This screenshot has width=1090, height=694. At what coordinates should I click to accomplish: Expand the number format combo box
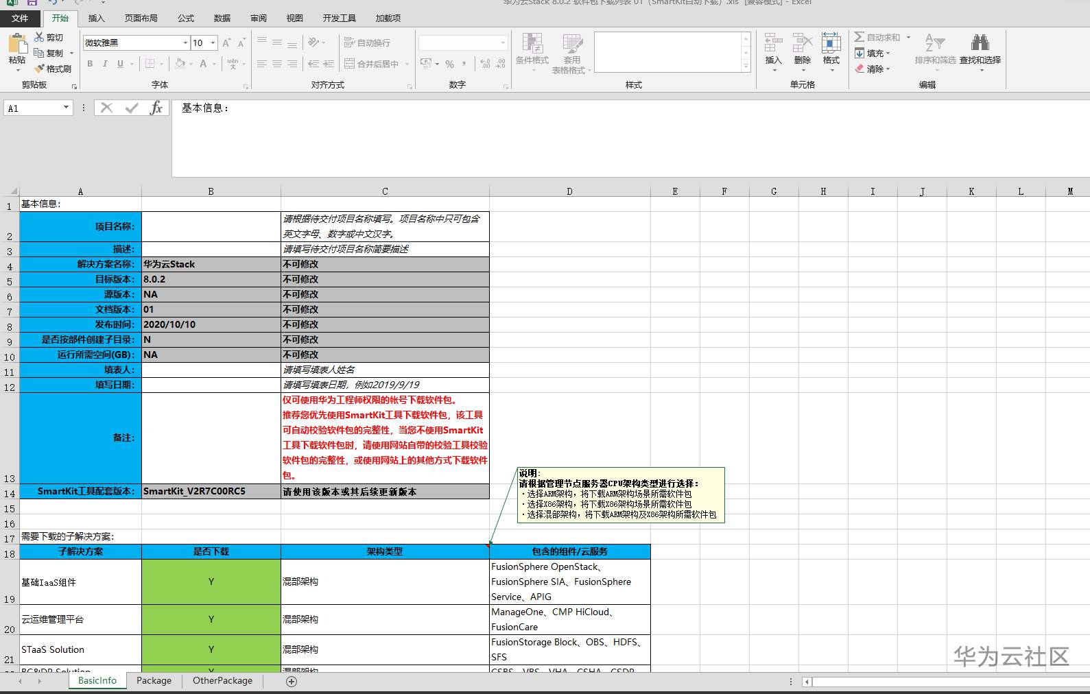[x=503, y=43]
